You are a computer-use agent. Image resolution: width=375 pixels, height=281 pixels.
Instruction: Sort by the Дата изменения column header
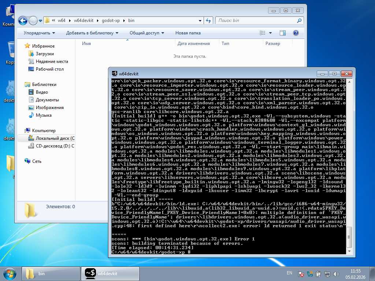pos(193,44)
